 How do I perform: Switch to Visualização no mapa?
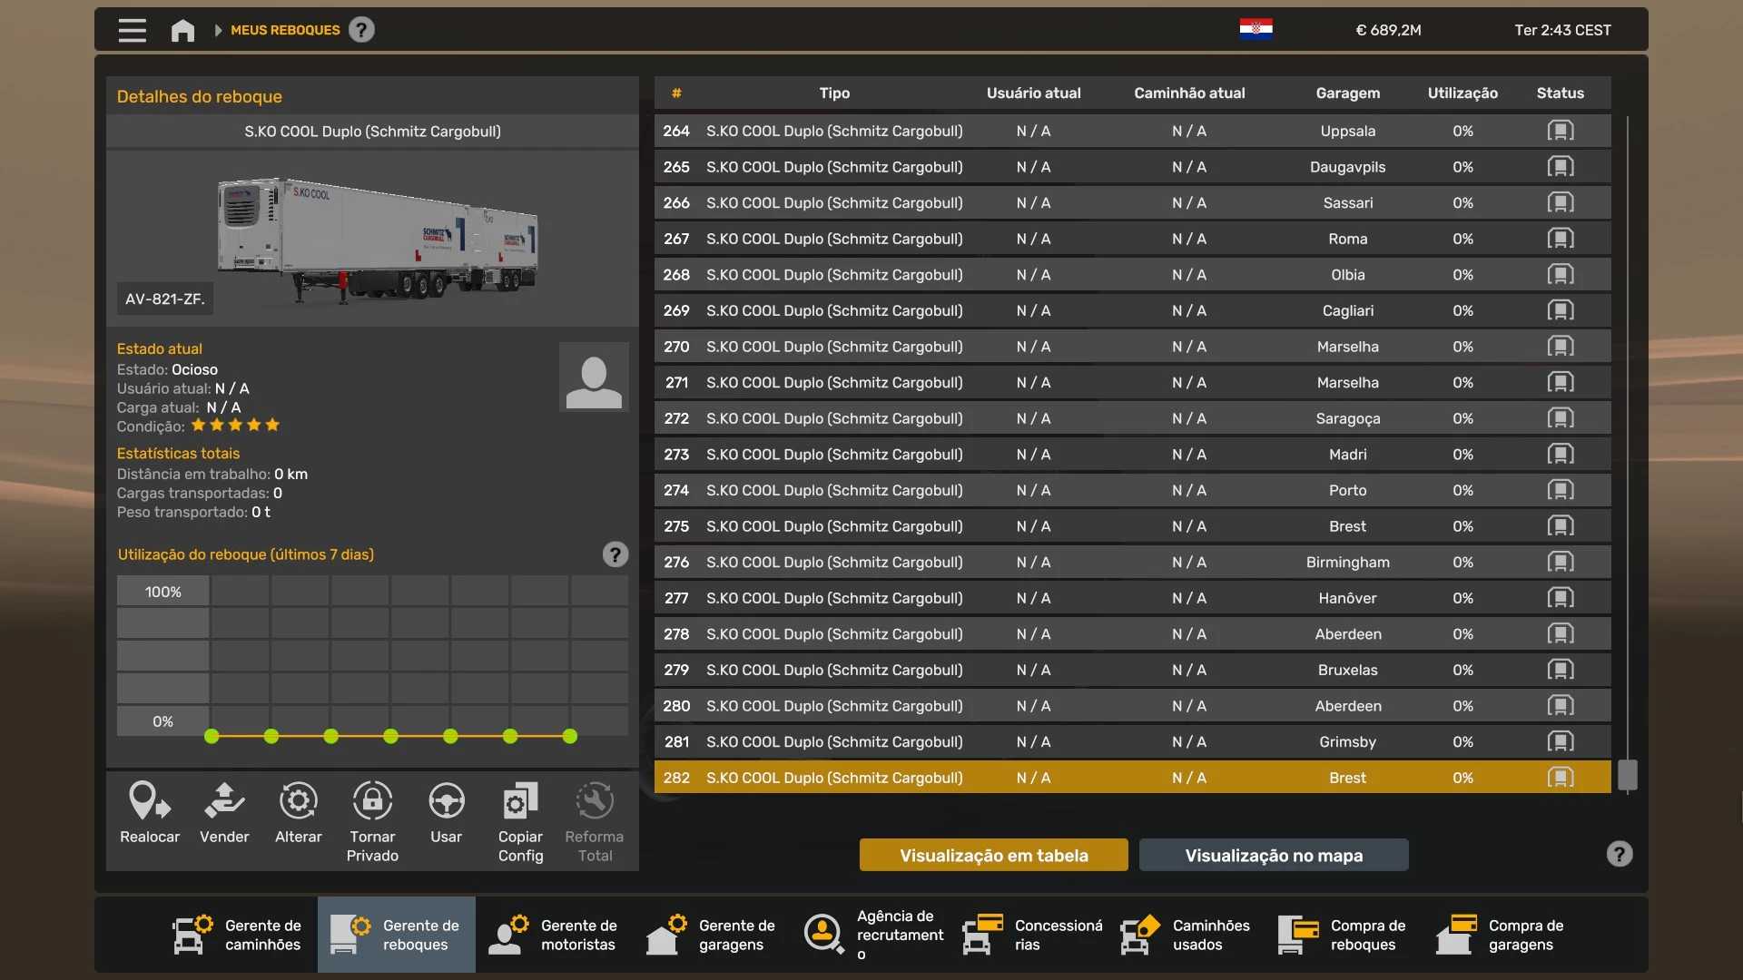(1273, 855)
